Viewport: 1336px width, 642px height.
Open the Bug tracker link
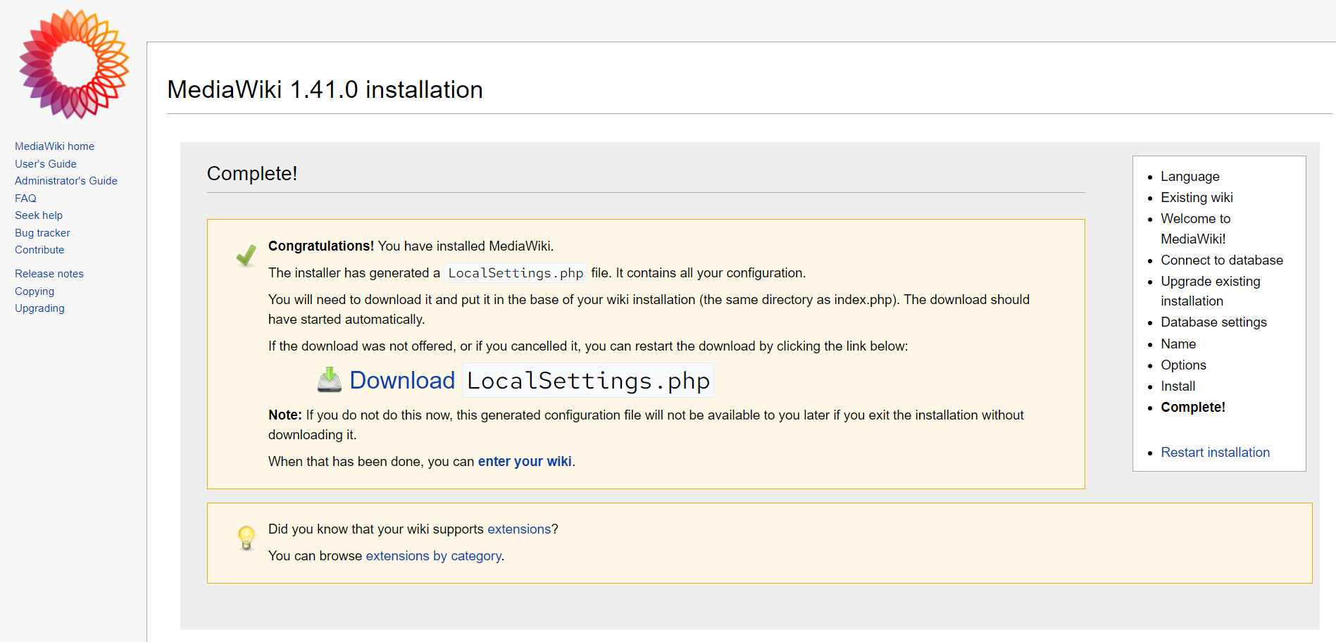point(42,233)
